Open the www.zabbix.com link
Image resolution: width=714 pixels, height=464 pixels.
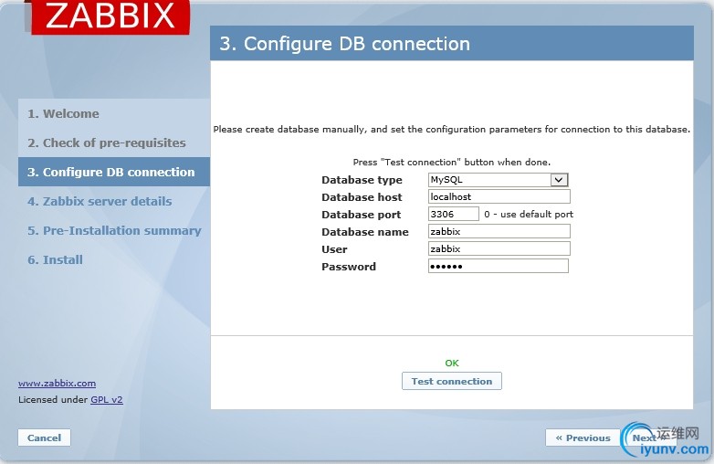tap(57, 384)
